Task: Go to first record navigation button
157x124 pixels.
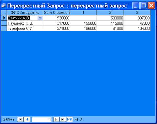Action: pos(20,119)
